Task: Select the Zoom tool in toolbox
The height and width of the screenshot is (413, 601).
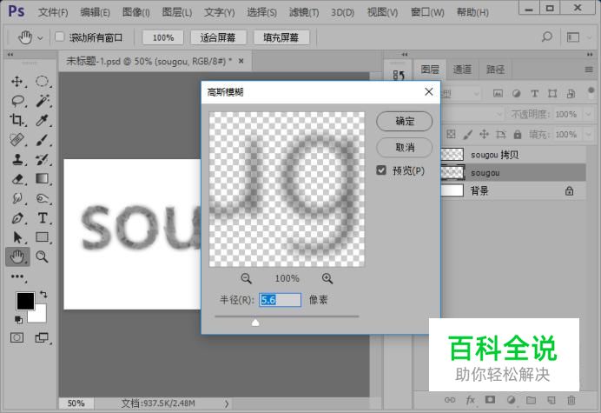Action: 42,256
